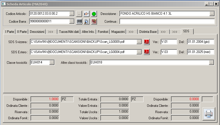Open Codice Barra lookup button

[x=71, y=22]
